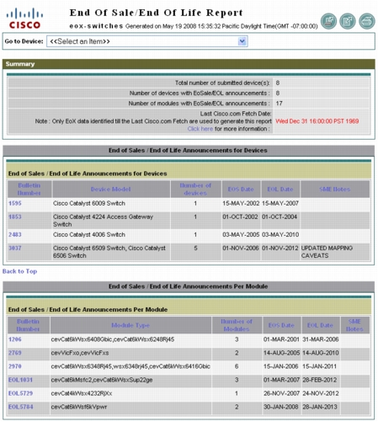Viewport: 378px width, 422px height.
Task: Open bulletin number 1595
Action: click(15, 203)
